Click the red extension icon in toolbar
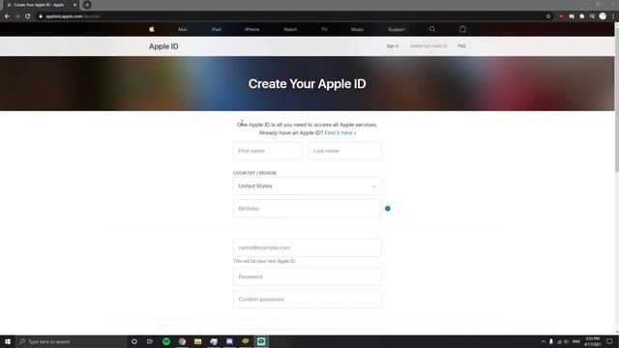Viewport: 619px width, 348px height. pyautogui.click(x=561, y=16)
